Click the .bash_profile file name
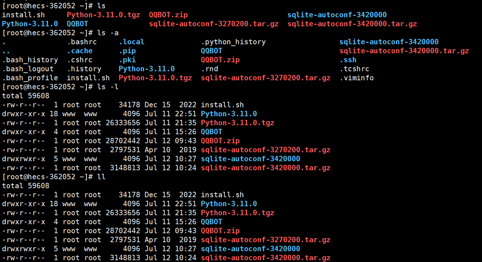 pyautogui.click(x=30, y=78)
